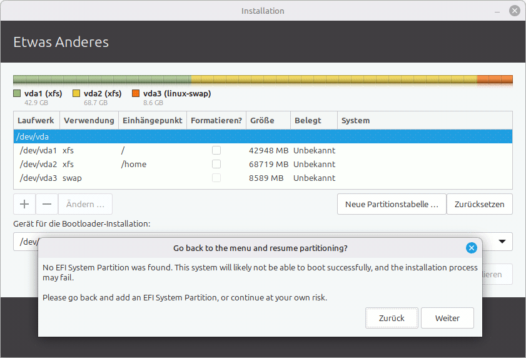Viewport: 526px width, 358px height.
Task: Click the minus icon to remove a partition
Action: (x=47, y=204)
